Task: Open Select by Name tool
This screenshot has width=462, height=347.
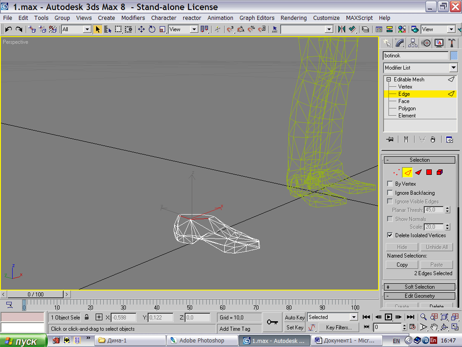Action: coord(107,29)
